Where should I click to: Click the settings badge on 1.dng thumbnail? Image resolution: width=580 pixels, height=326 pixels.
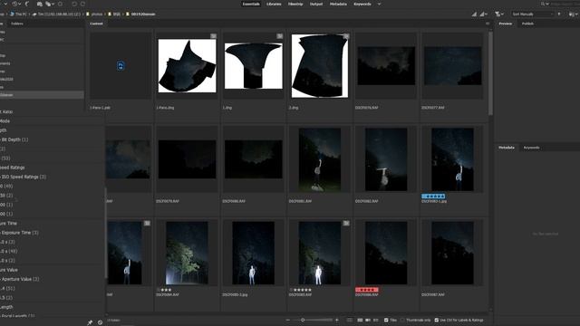click(280, 36)
